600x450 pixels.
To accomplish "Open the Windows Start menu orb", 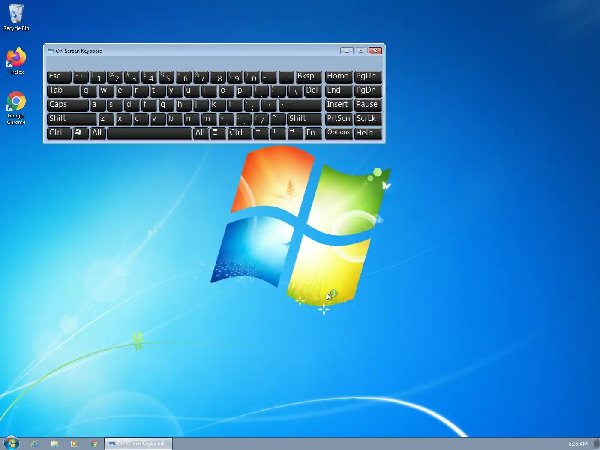I will coord(12,443).
